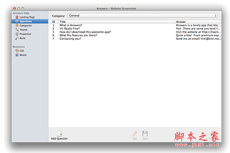Open CSS under Resources
The height and width of the screenshot is (153, 230).
[19, 51]
